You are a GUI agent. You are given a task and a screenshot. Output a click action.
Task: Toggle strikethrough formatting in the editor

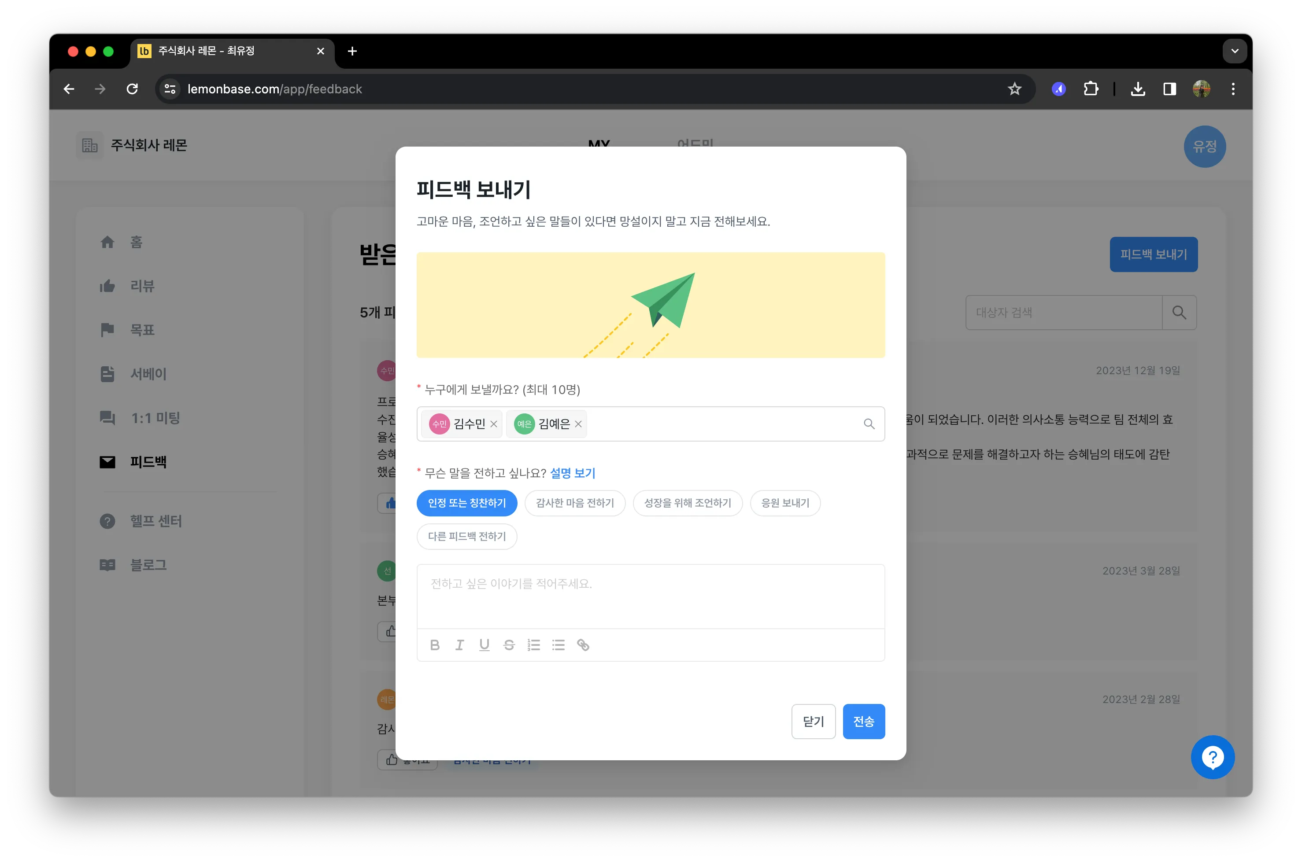coord(509,645)
